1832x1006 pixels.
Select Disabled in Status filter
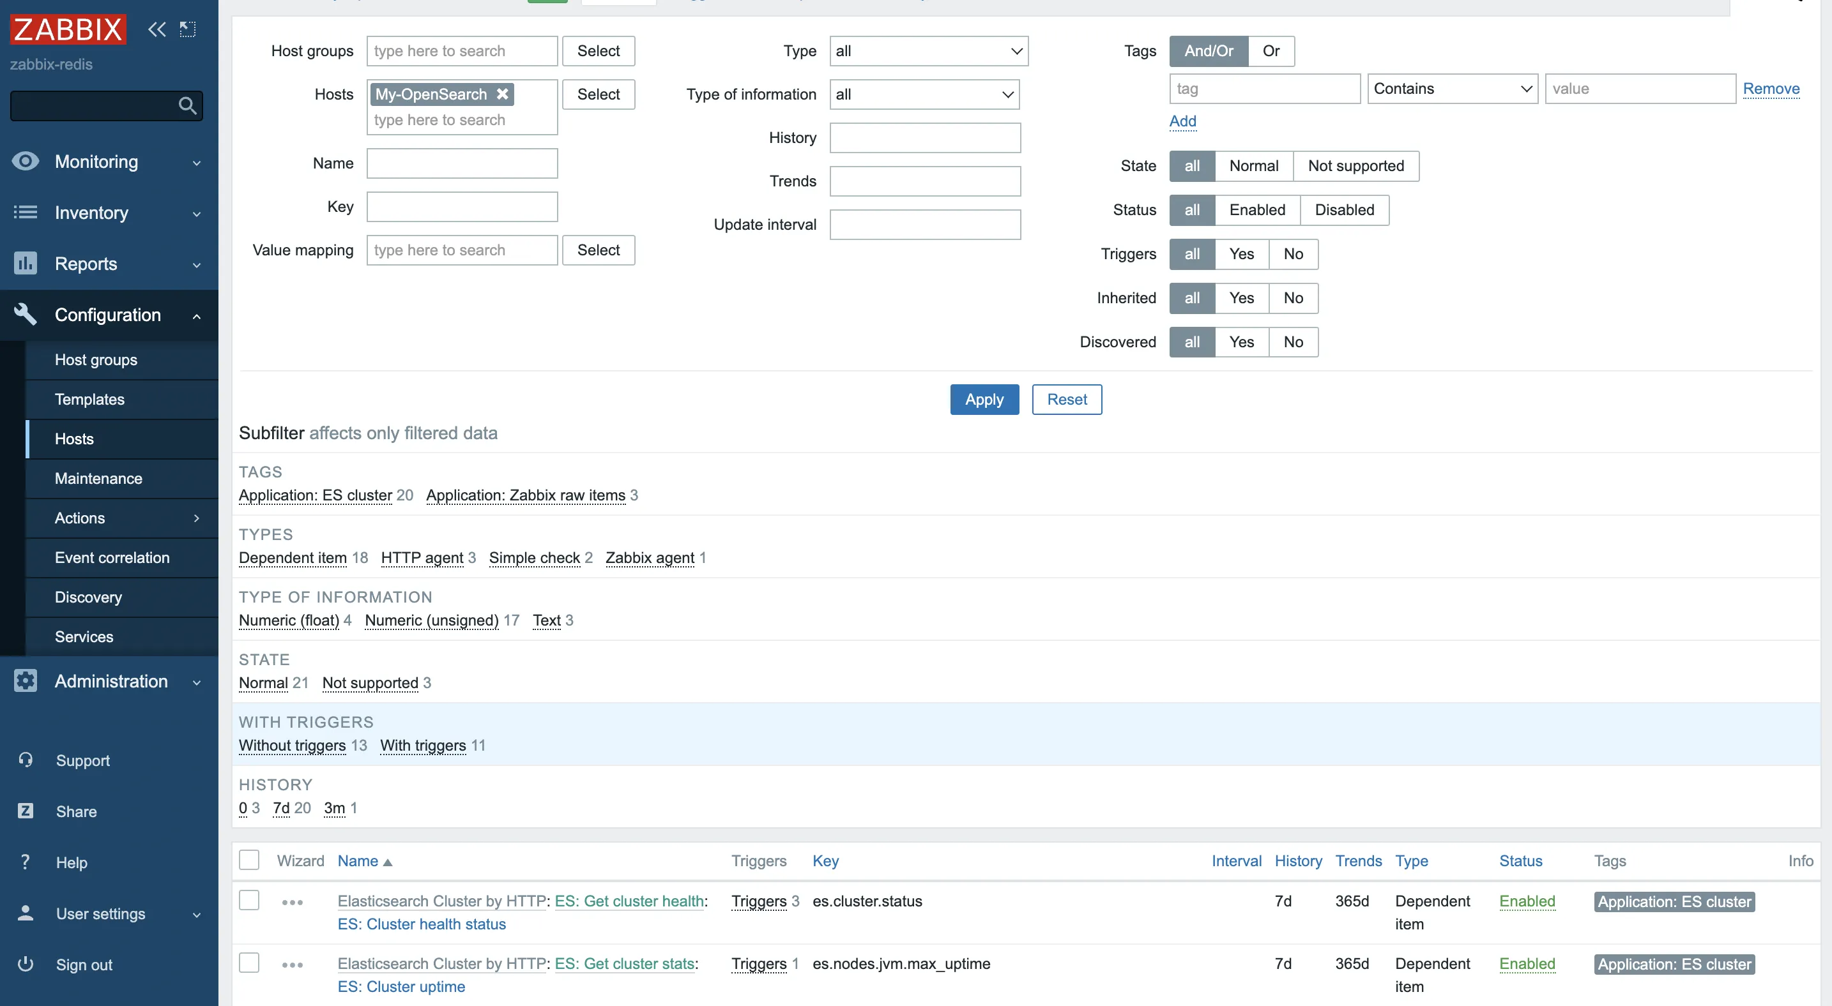(1344, 209)
